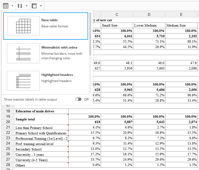Click cell with value 2,074
Screen dimensions: 199x170
point(181,122)
